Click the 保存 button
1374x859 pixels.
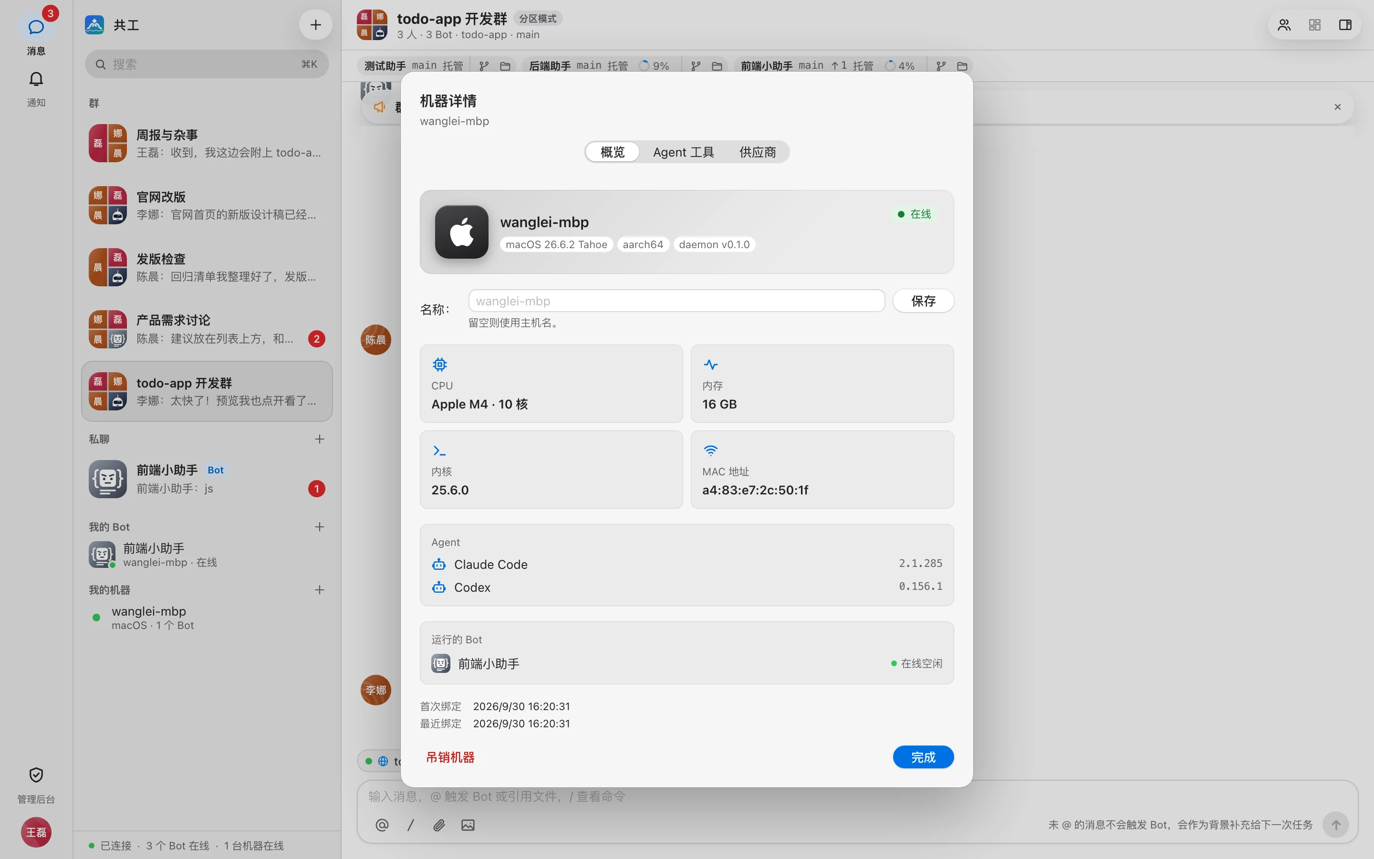(x=923, y=301)
